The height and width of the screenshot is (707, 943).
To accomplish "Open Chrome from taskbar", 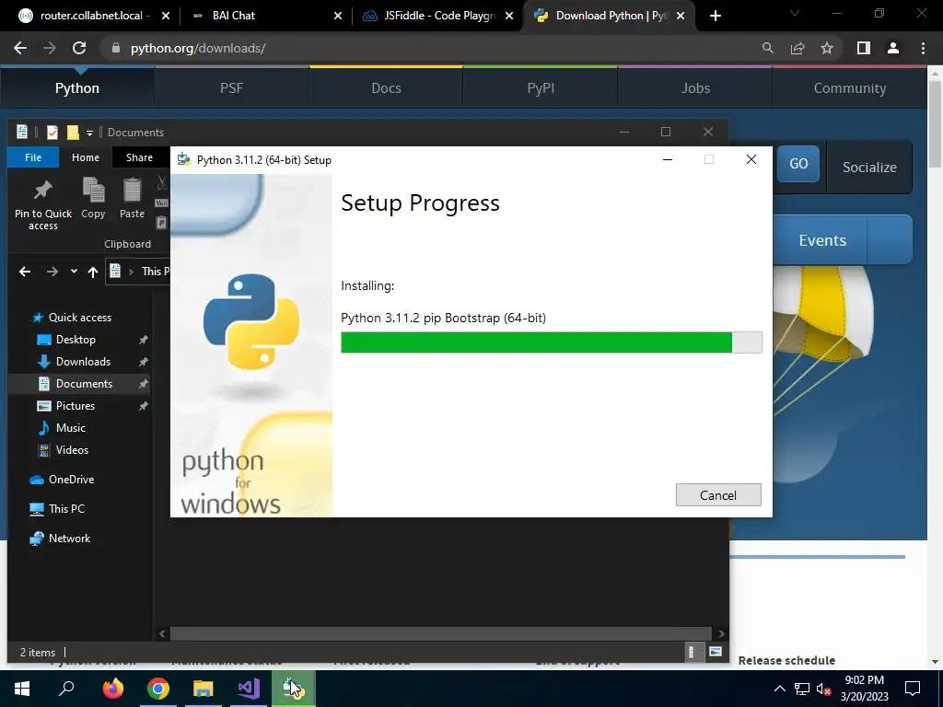I will pos(158,689).
